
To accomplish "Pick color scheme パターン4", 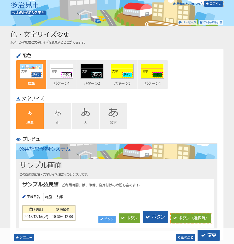I will point(152,75).
